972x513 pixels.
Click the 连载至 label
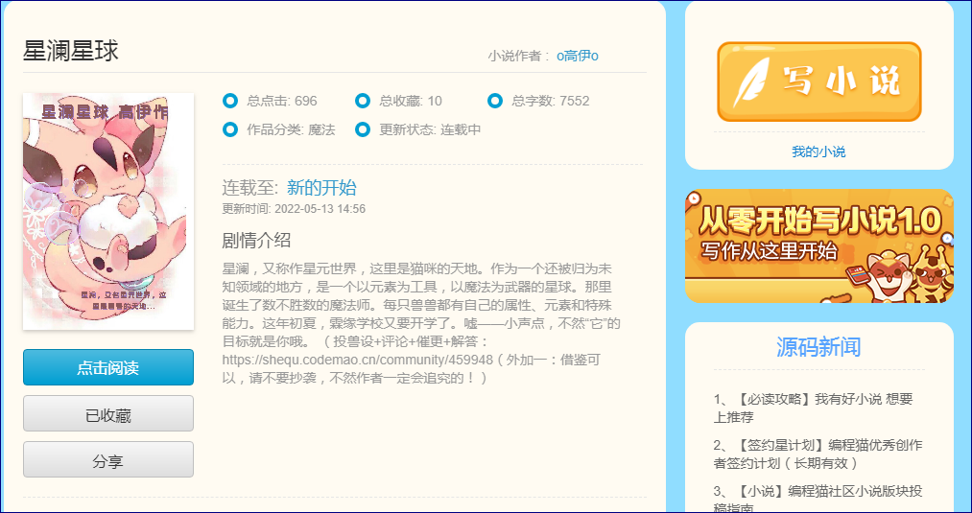click(x=251, y=187)
